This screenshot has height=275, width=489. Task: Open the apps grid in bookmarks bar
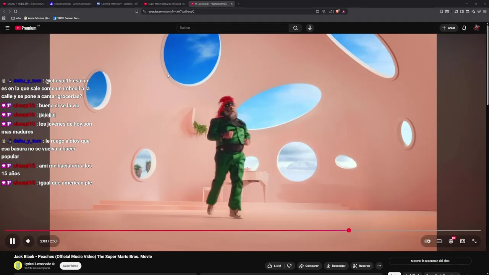(x=4, y=18)
